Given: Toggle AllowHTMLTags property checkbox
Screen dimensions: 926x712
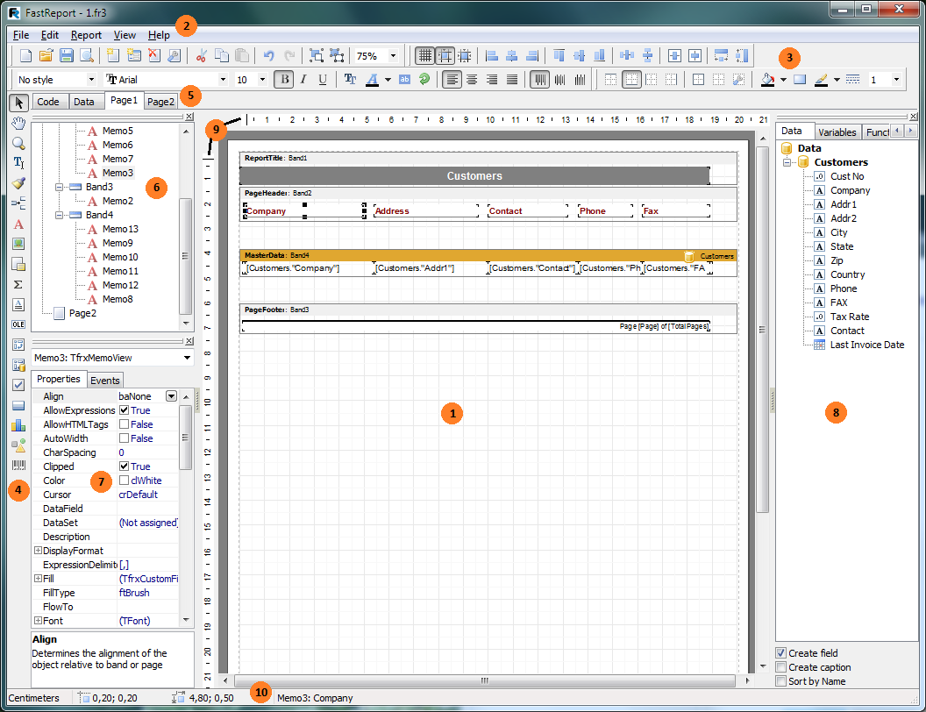Looking at the screenshot, I should pos(124,424).
